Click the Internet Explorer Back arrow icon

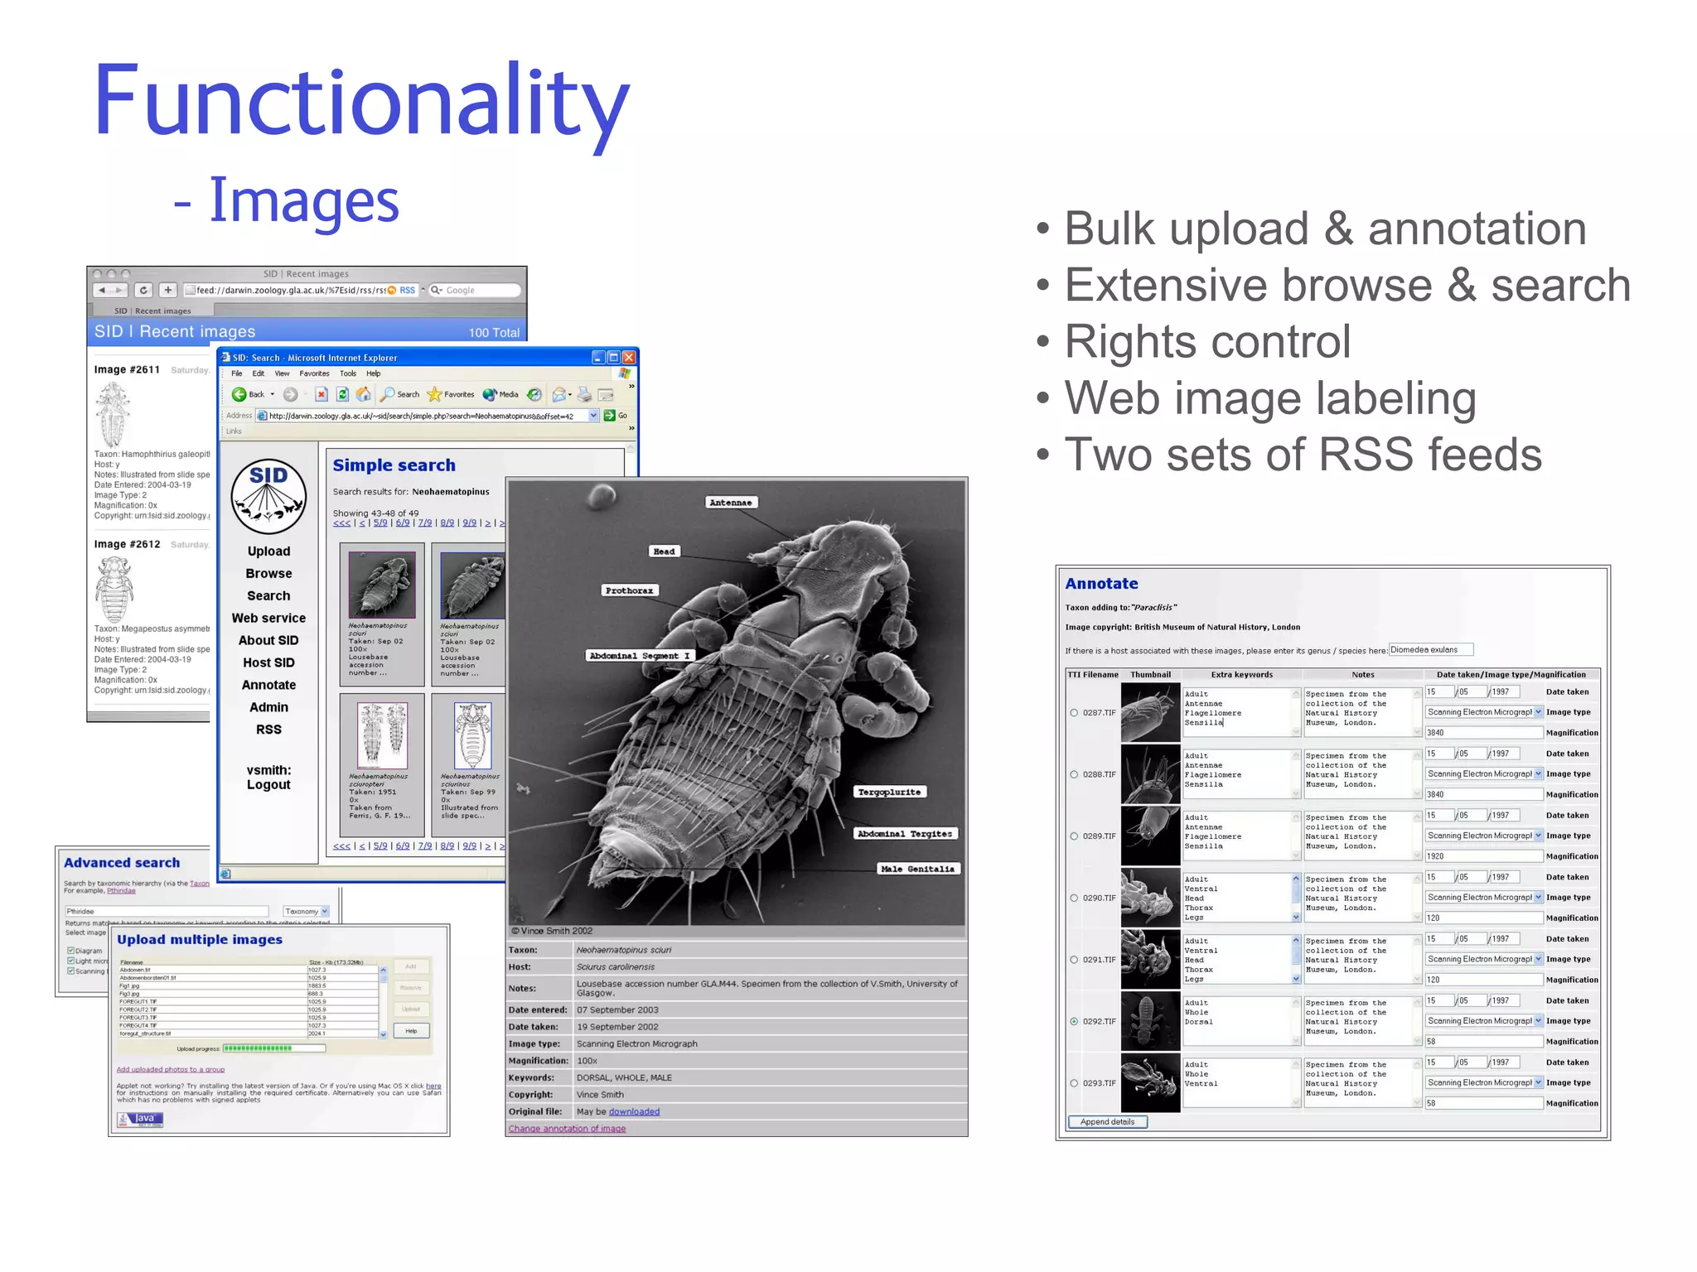point(239,394)
